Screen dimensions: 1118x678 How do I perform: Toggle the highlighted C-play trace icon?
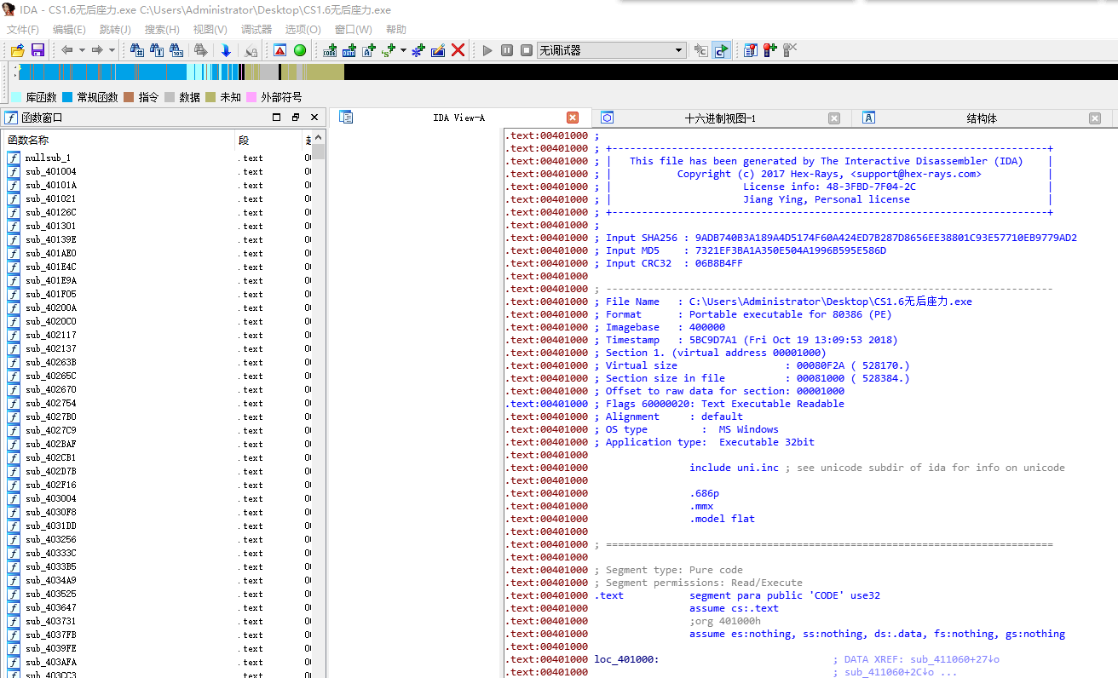click(722, 50)
